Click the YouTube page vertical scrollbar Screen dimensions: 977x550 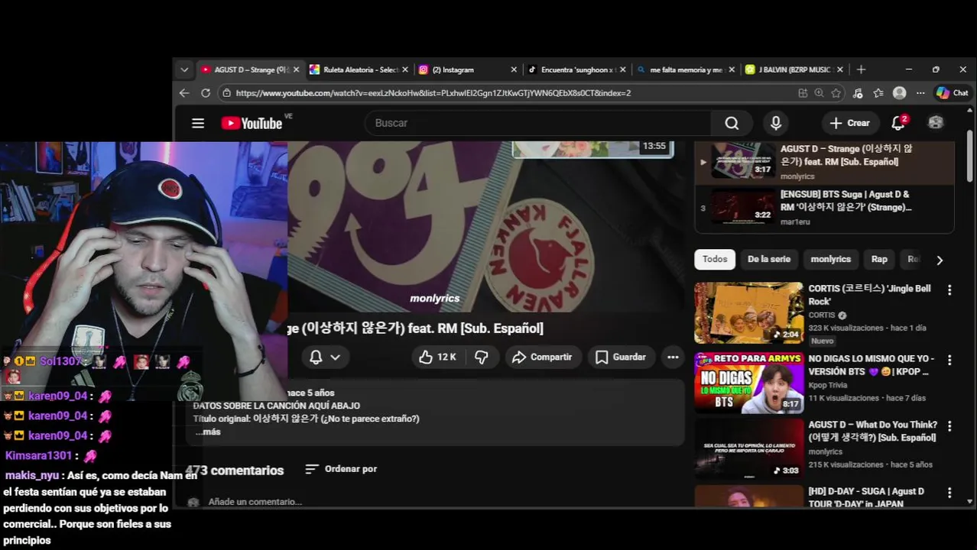[970, 157]
